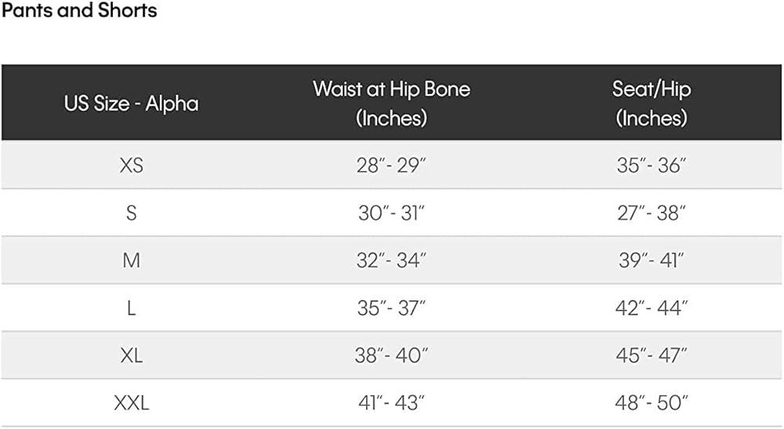
Task: Select seat/hip value 48"- 50"
Action: pyautogui.click(x=651, y=404)
